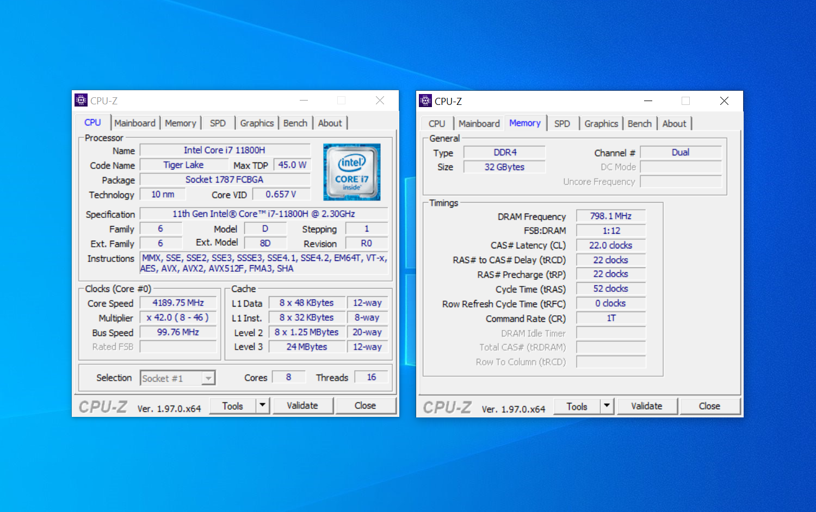Click DRAM Frequency 798.1 MHz value
This screenshot has height=512, width=816.
click(x=611, y=216)
